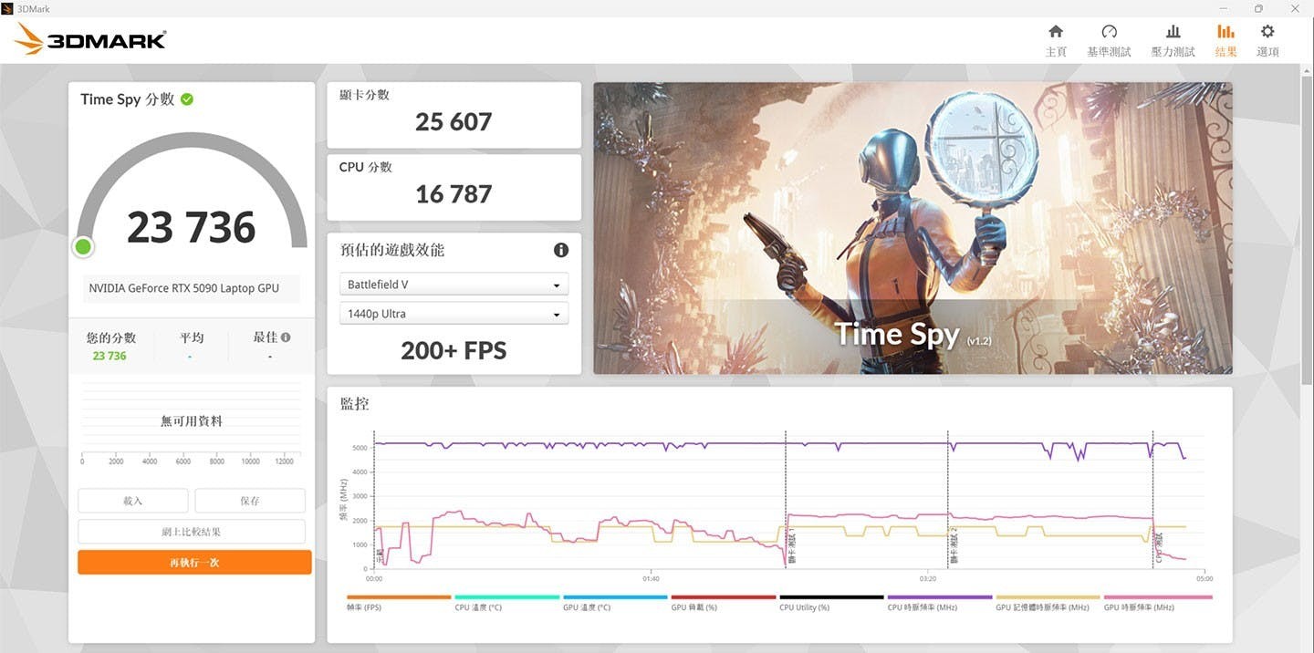Click the info icon next to Best (最佳)
Screen dimensions: 1314x653
[x=286, y=337]
